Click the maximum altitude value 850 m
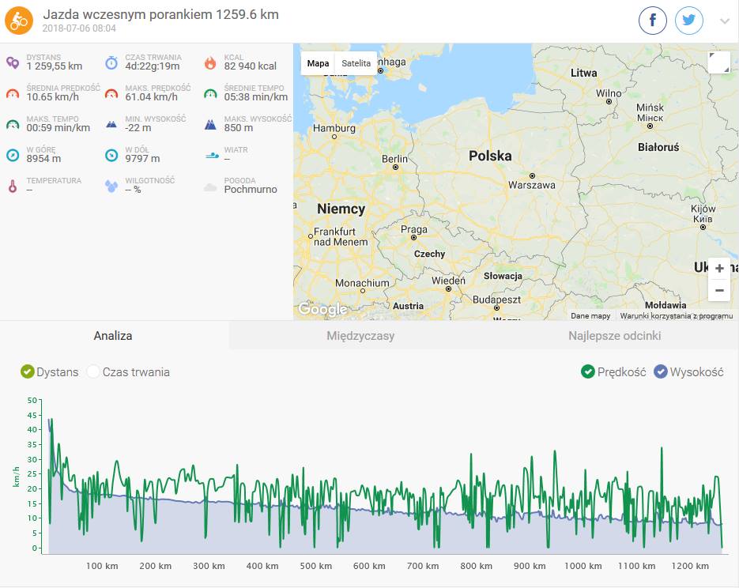The image size is (739, 588). [239, 128]
